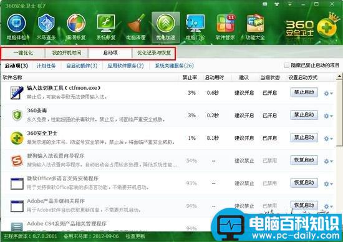This screenshot has width=343, height=242.
Task: Click the list scrollbar up arrow
Action: coord(339,77)
